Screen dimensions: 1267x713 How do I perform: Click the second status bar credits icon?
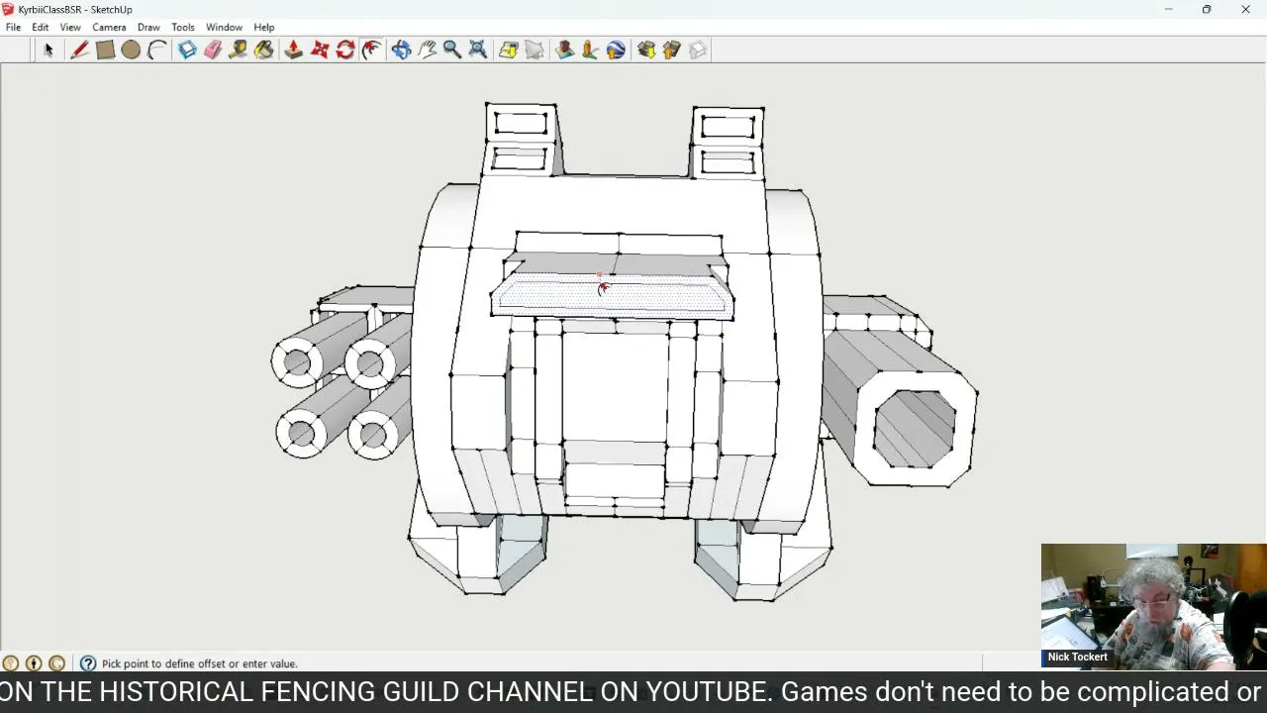tap(34, 663)
